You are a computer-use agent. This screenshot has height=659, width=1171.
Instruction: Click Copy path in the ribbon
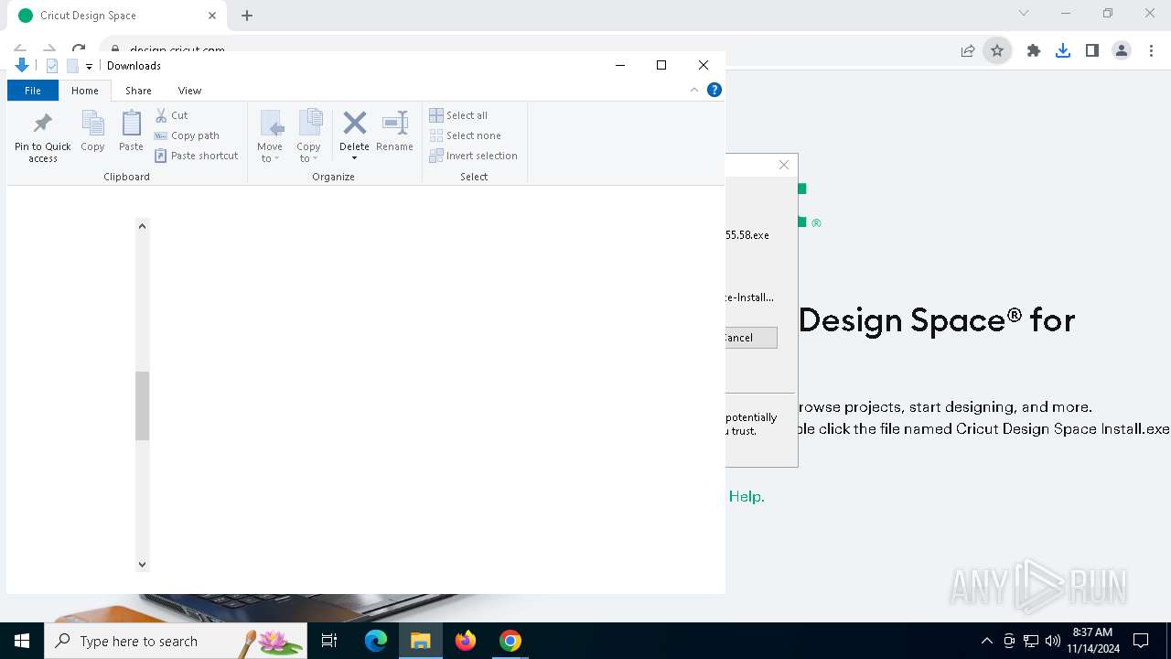tap(187, 135)
